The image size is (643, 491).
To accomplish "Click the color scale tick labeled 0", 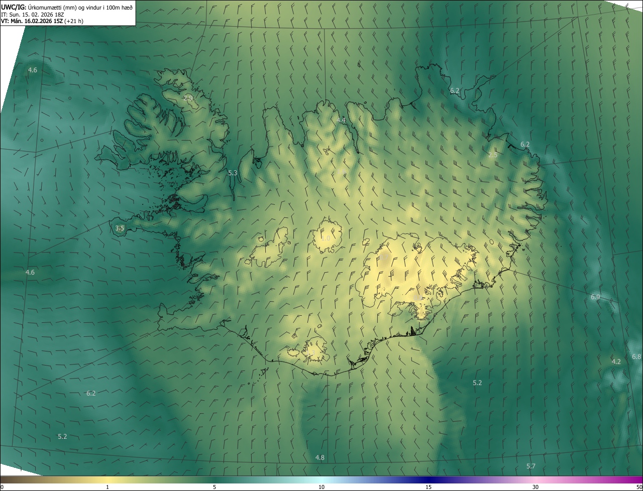I will (2, 487).
